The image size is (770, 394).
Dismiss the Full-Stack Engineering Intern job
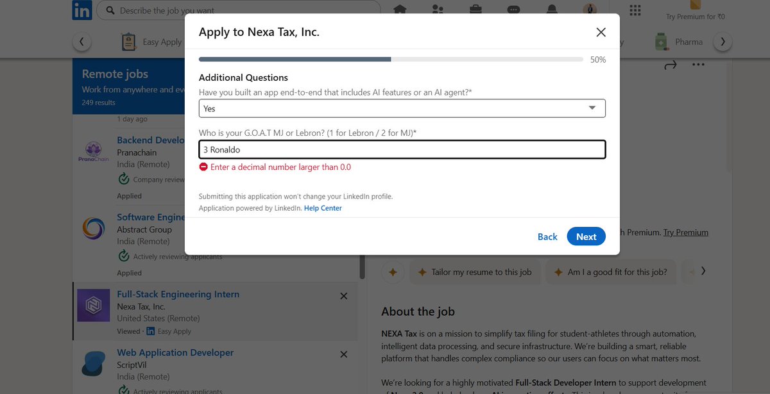pos(343,296)
